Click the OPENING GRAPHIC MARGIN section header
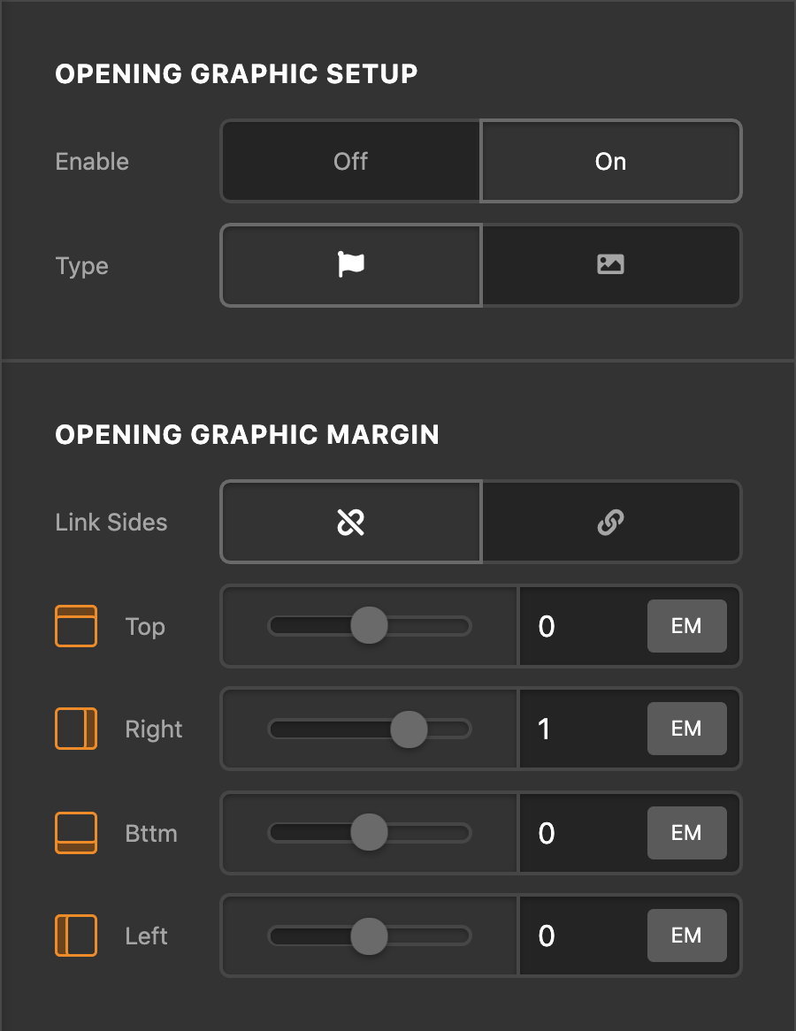796x1031 pixels. coord(248,434)
